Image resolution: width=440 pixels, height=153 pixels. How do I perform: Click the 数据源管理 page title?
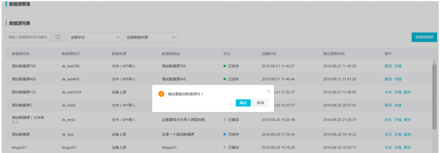click(20, 4)
